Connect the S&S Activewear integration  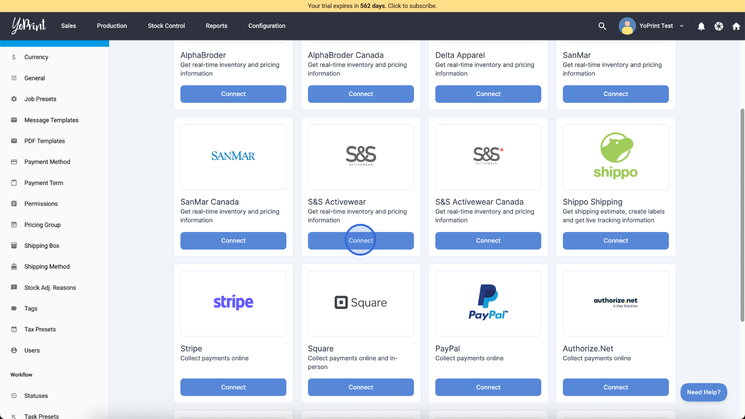tap(361, 241)
